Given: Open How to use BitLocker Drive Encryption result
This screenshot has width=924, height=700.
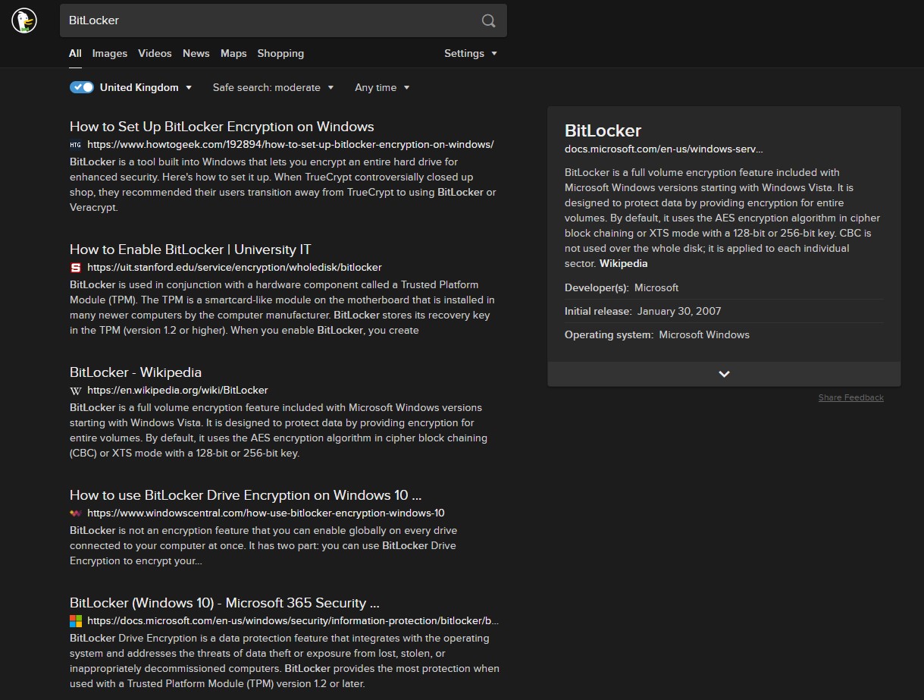Looking at the screenshot, I should (246, 495).
